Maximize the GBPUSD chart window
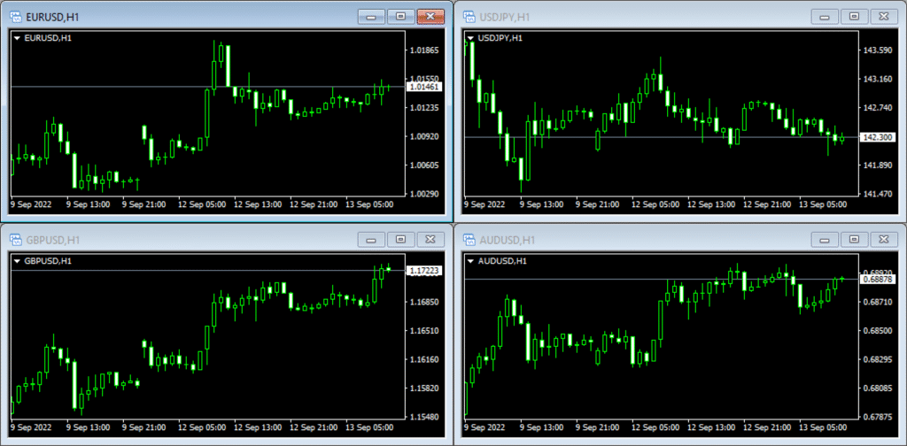This screenshot has height=446, width=907. [x=400, y=239]
